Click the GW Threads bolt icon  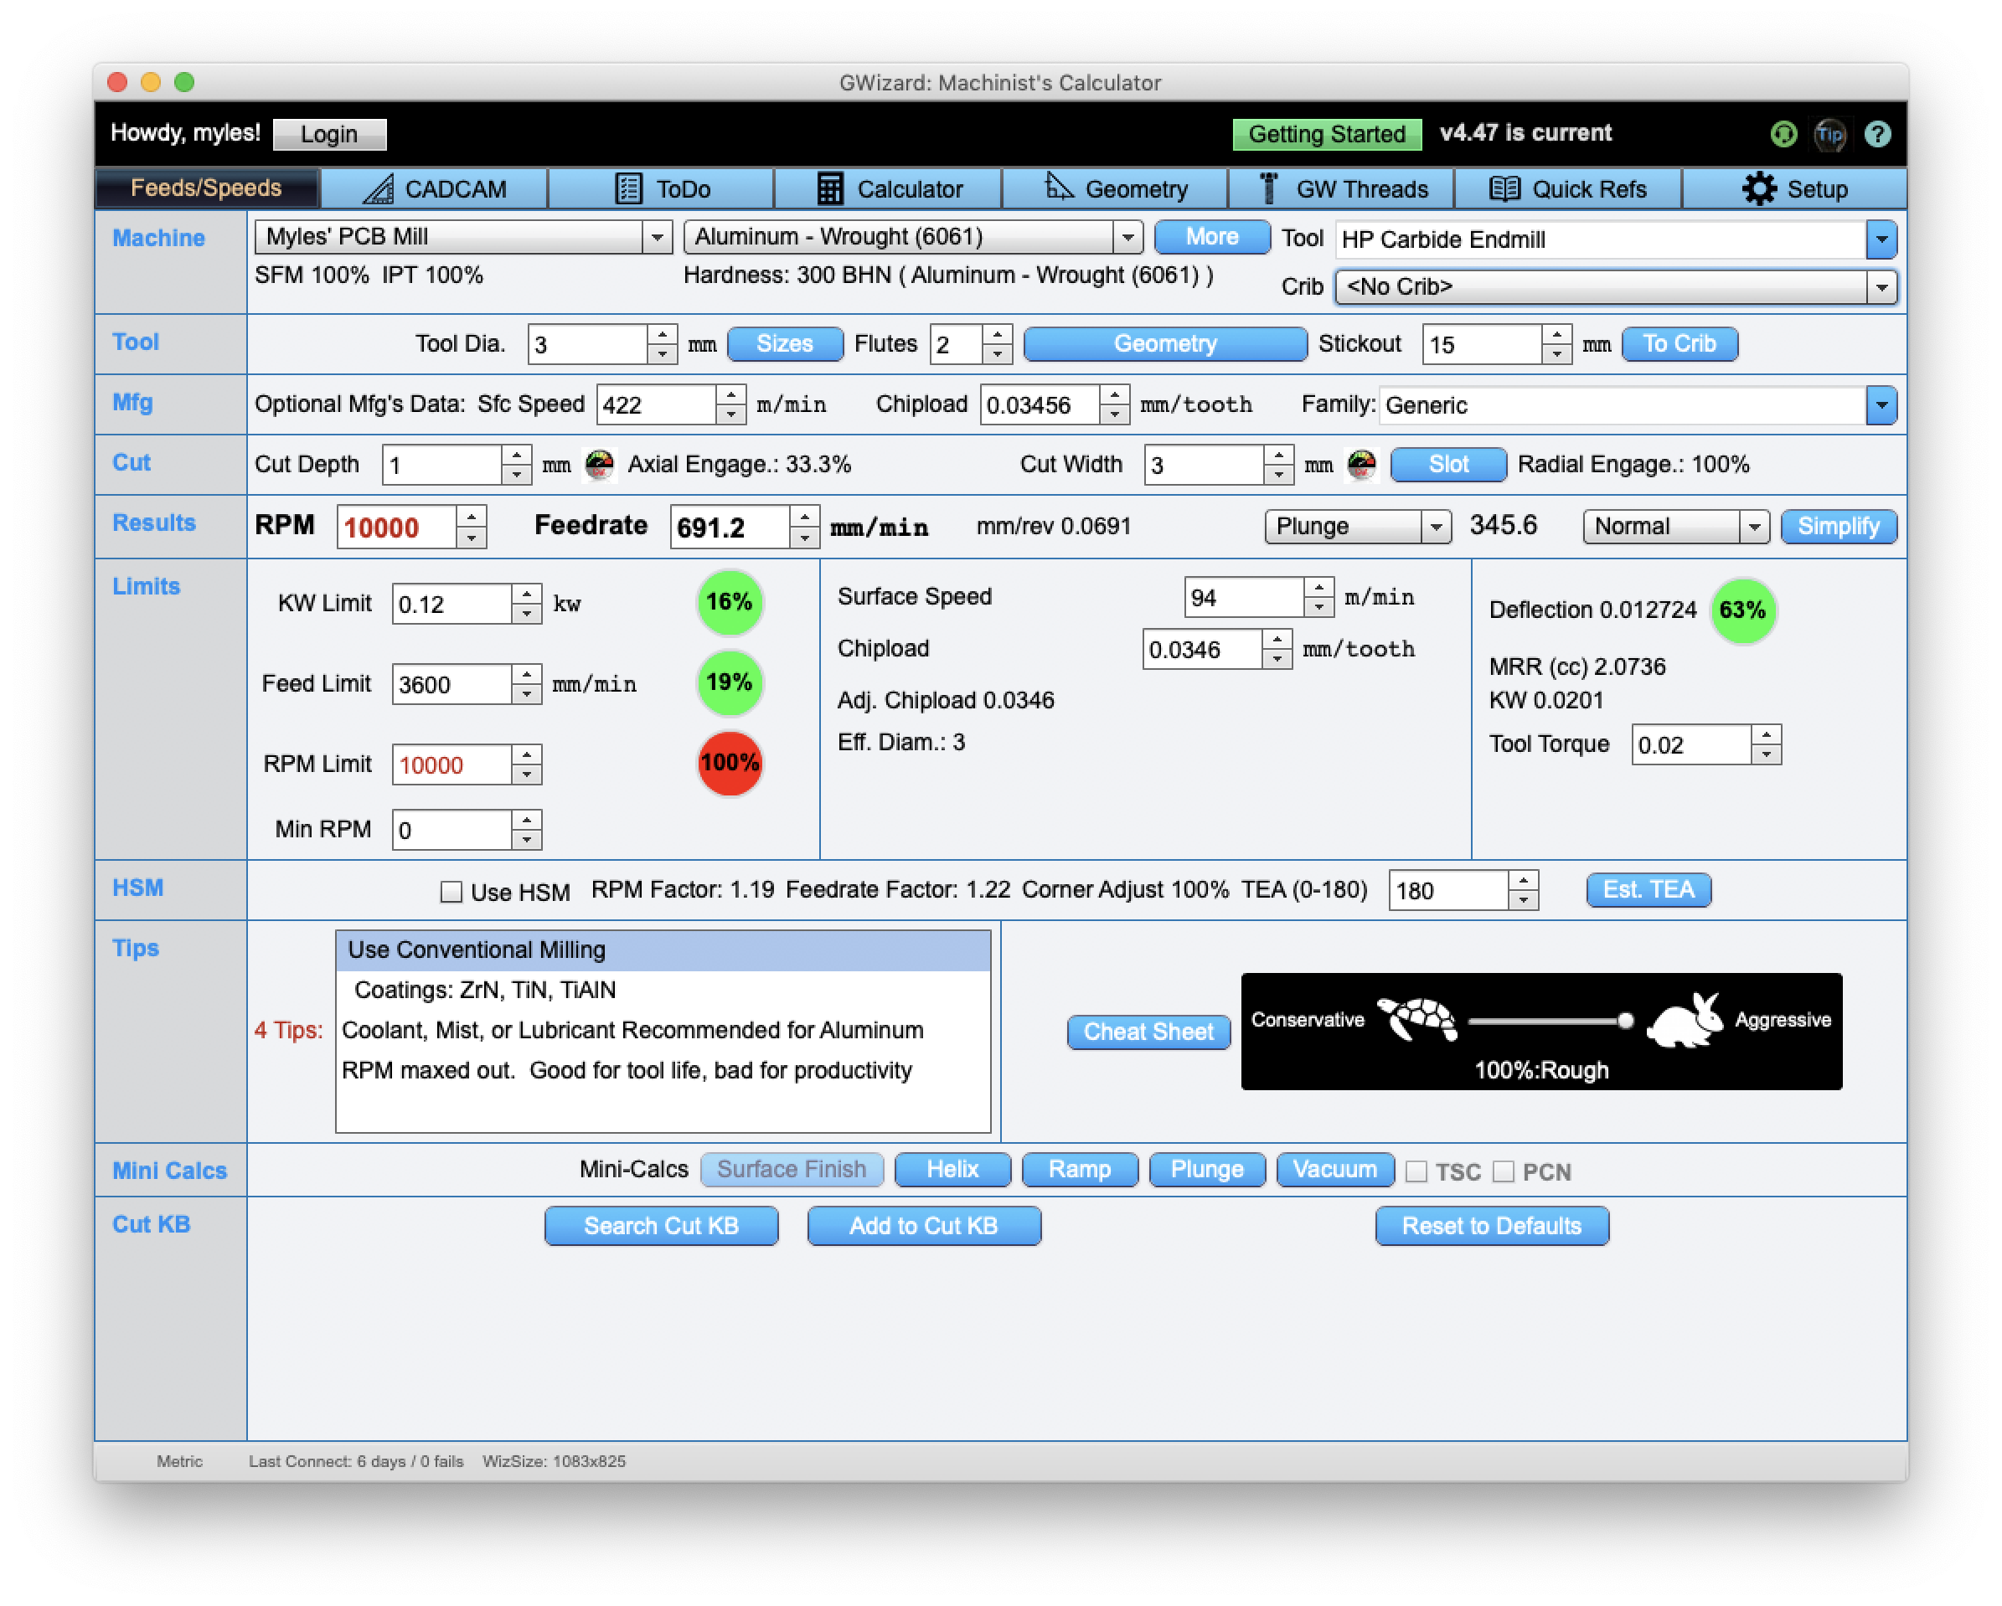point(1268,188)
